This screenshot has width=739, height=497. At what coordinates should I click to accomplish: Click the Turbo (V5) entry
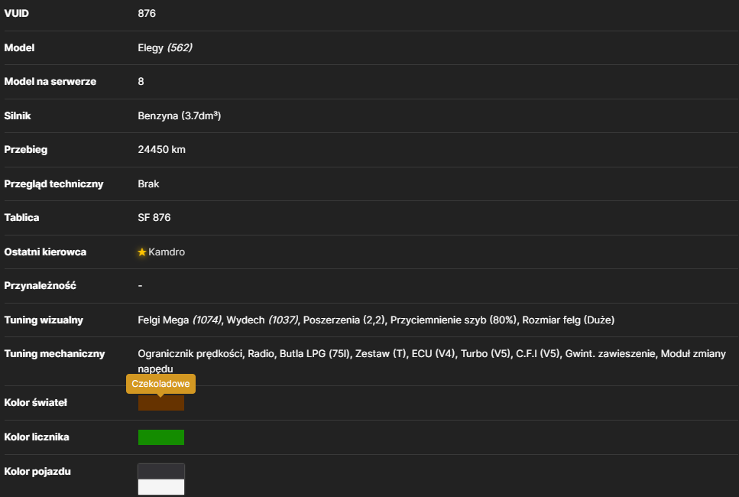(x=486, y=354)
